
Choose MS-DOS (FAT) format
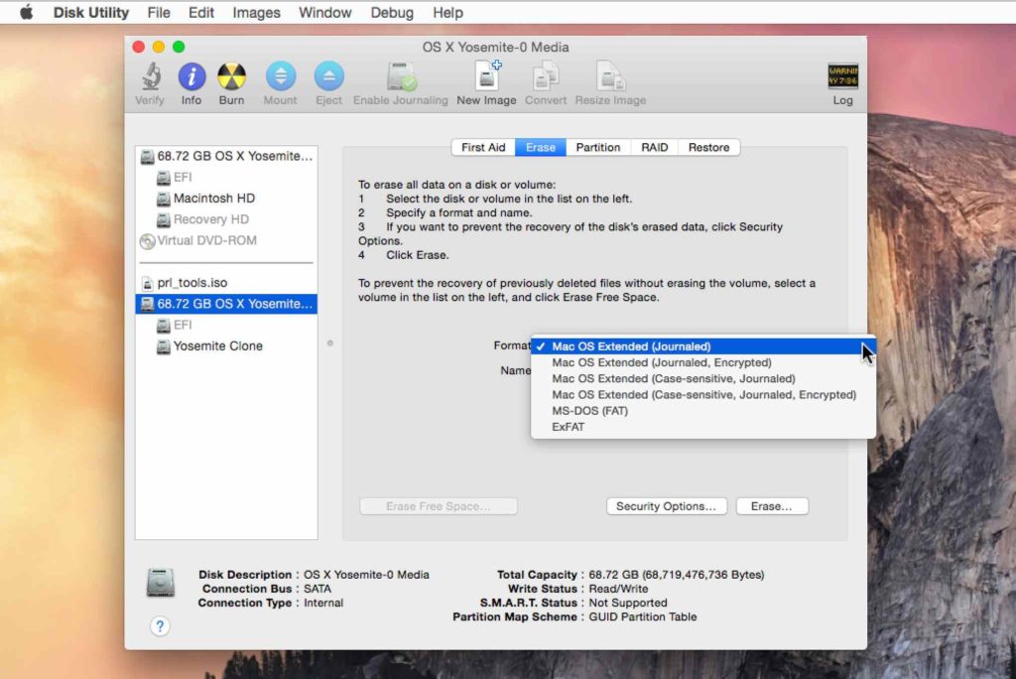pyautogui.click(x=703, y=411)
